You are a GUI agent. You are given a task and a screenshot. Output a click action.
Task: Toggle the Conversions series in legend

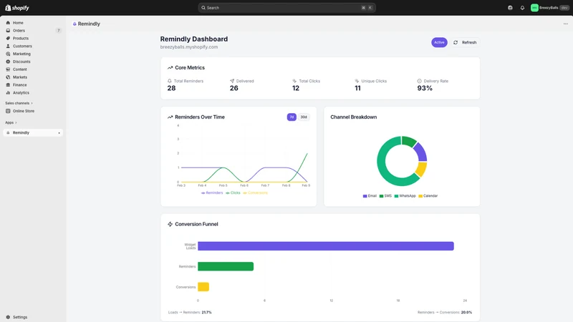[x=256, y=192]
